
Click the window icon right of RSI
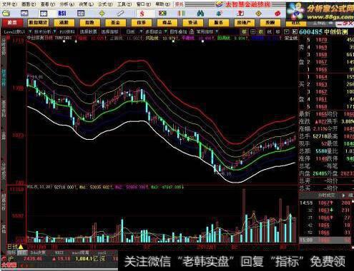(x=81, y=14)
